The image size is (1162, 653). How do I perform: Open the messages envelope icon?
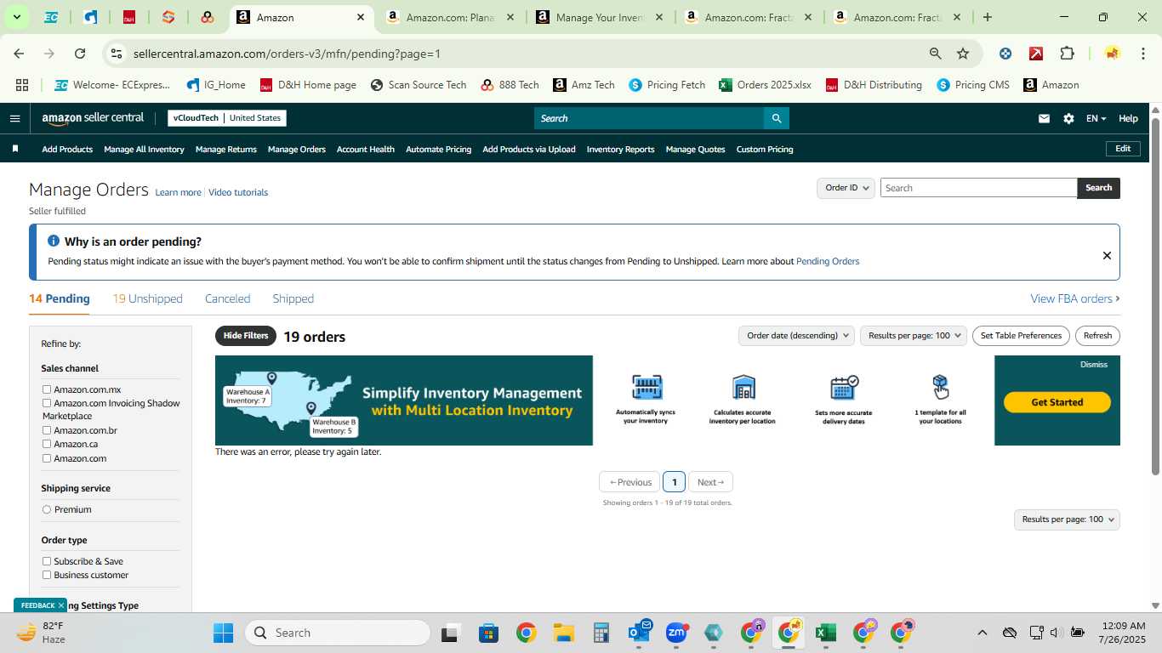click(x=1044, y=118)
